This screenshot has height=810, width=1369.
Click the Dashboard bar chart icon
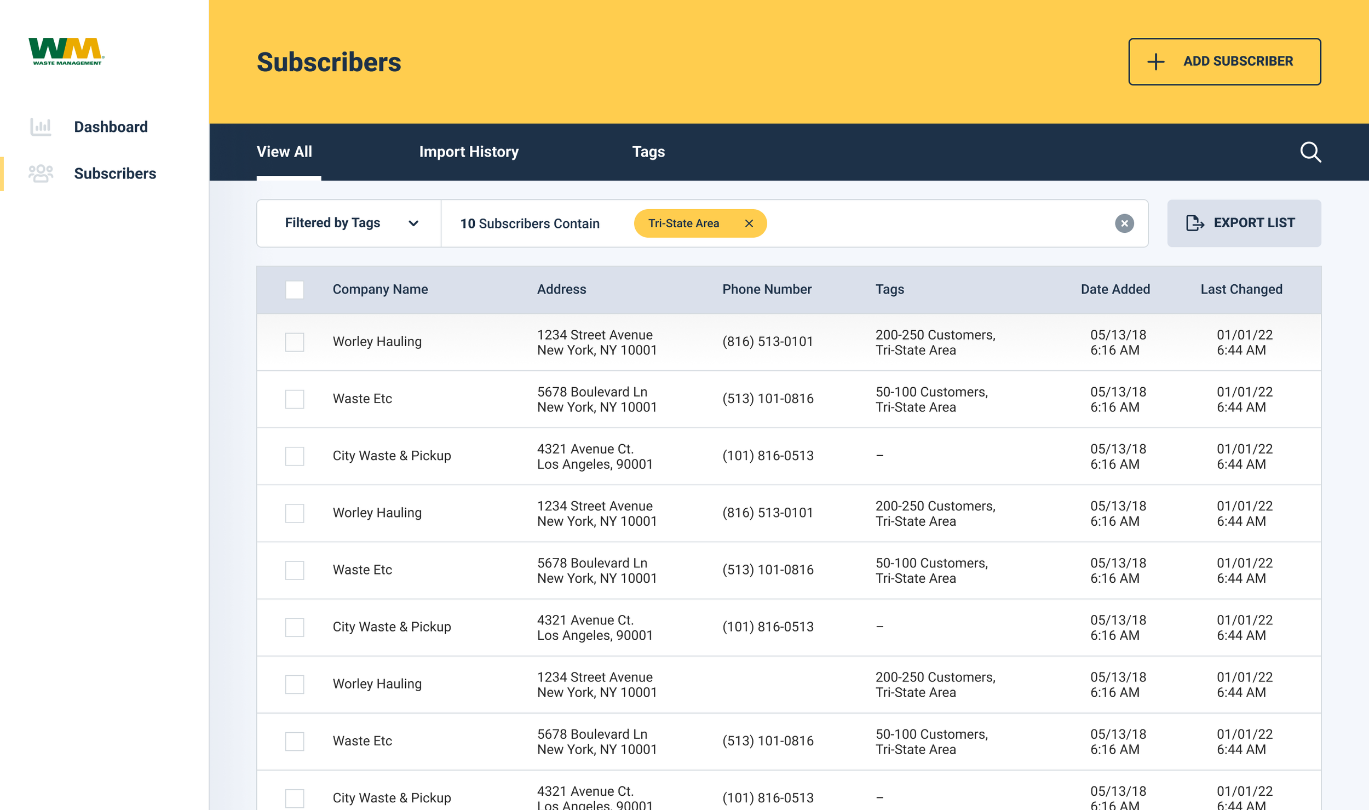pyautogui.click(x=41, y=127)
